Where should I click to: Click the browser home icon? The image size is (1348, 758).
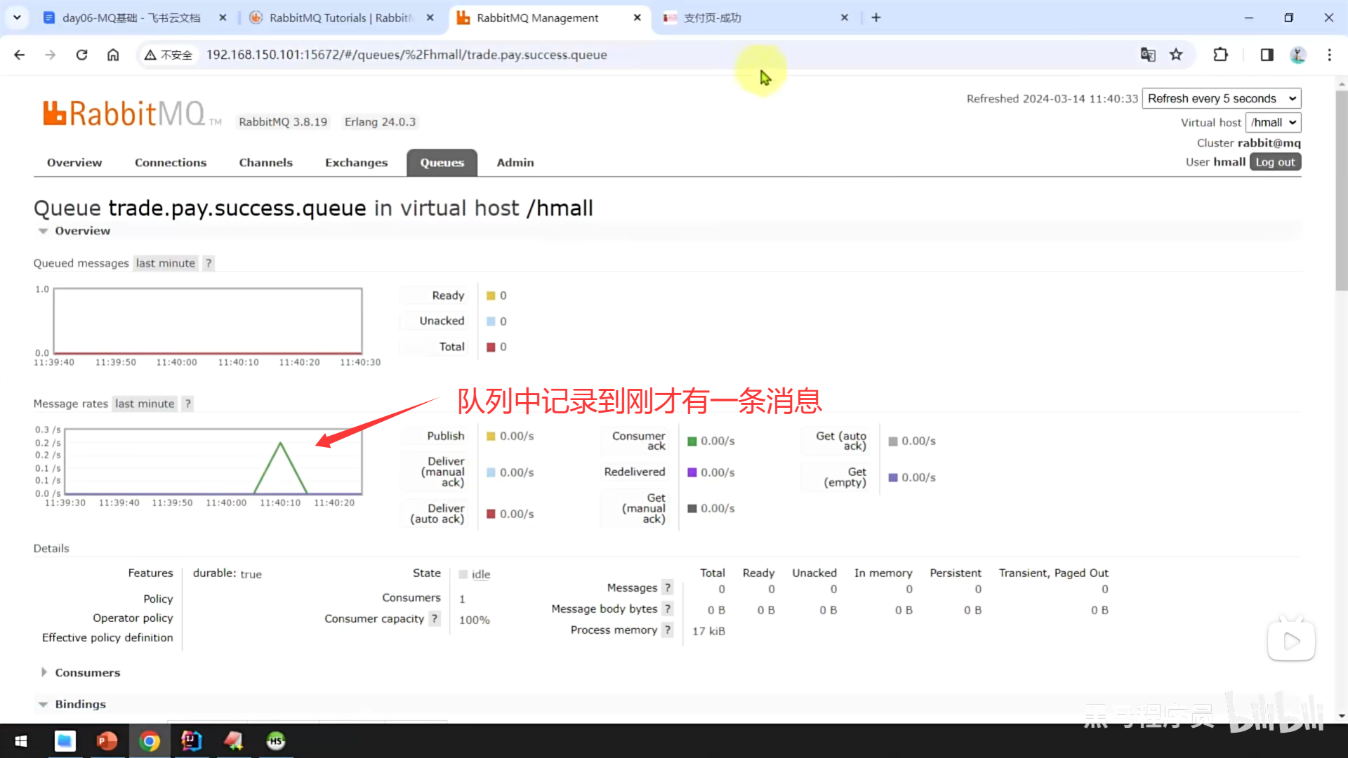pos(113,55)
